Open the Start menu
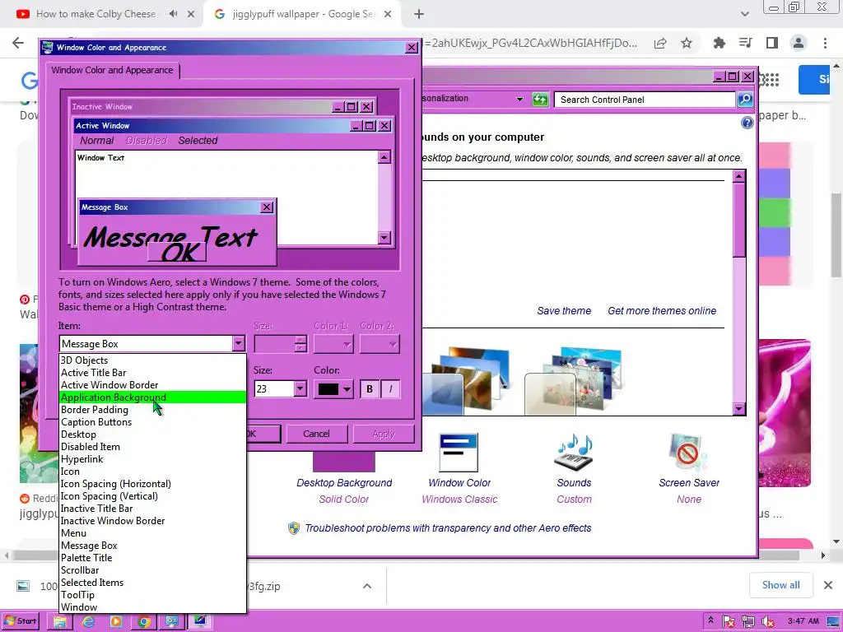 click(x=21, y=621)
